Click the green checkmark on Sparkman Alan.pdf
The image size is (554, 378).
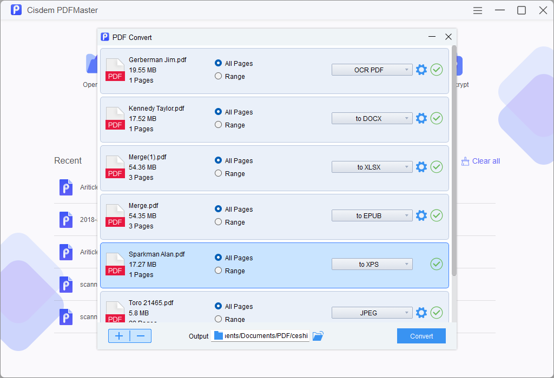437,264
